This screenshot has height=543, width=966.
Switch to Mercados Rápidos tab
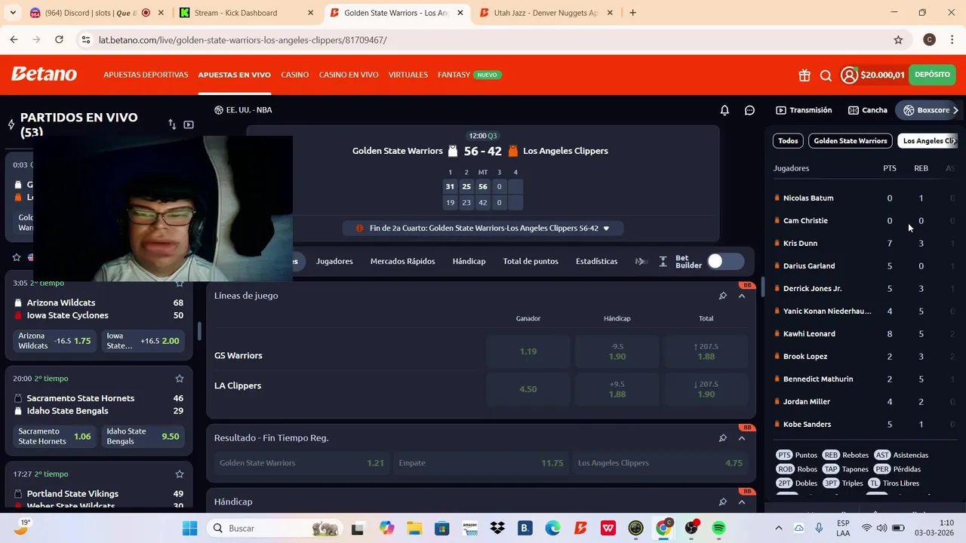tap(402, 262)
